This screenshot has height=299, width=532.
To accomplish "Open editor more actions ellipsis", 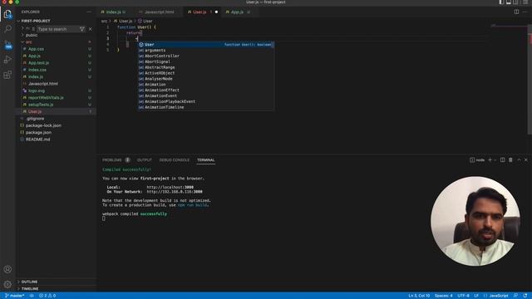I will [525, 12].
